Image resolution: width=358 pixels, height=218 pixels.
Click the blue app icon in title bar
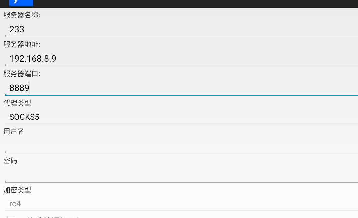tap(21, 3)
